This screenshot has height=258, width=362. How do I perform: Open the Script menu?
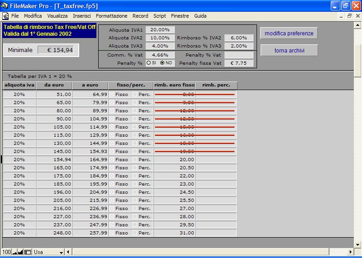[x=159, y=16]
